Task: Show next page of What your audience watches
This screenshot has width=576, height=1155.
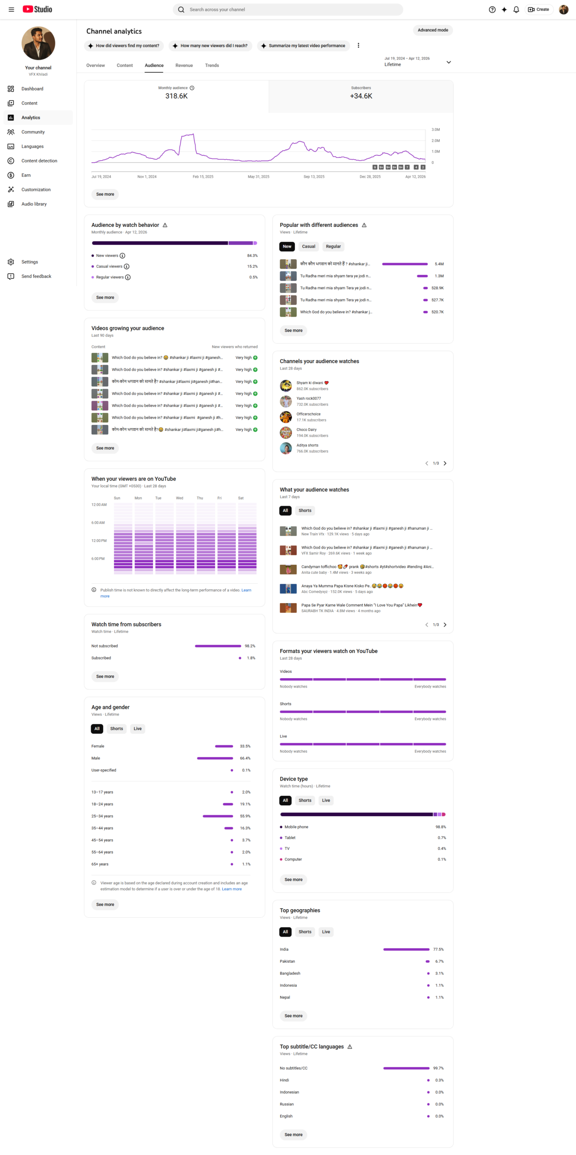Action: coord(445,624)
